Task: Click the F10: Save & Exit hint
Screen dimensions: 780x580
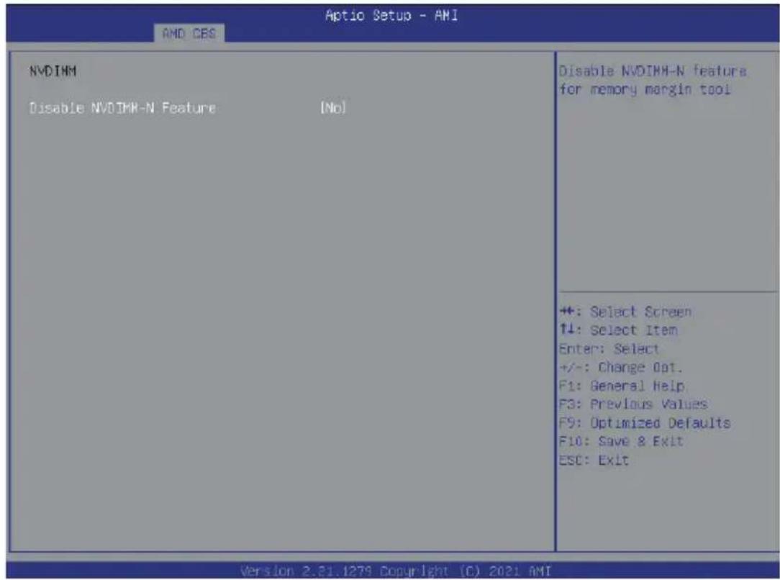Action: click(x=621, y=441)
